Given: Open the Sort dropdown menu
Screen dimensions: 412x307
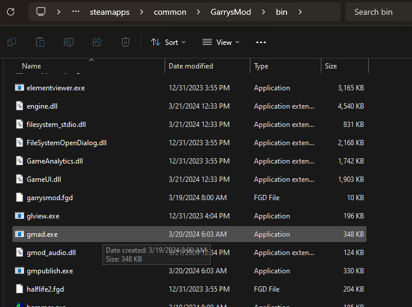Looking at the screenshot, I should click(x=168, y=42).
